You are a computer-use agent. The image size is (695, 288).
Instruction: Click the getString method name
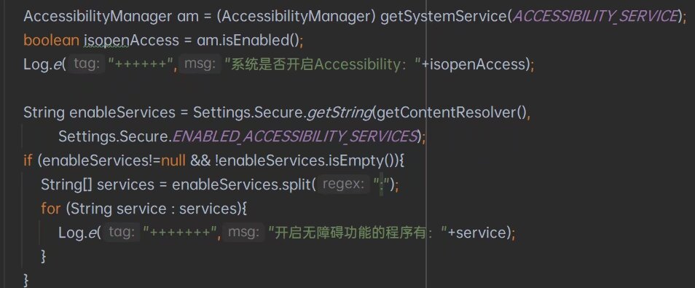[339, 113]
